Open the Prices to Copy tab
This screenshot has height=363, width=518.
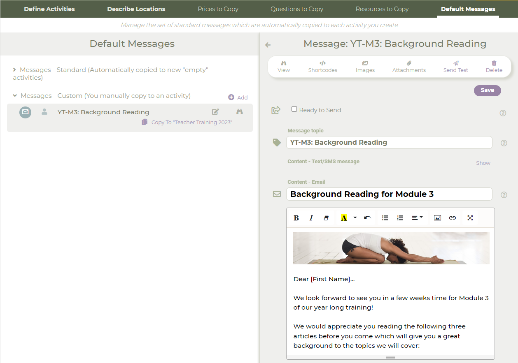coord(218,9)
